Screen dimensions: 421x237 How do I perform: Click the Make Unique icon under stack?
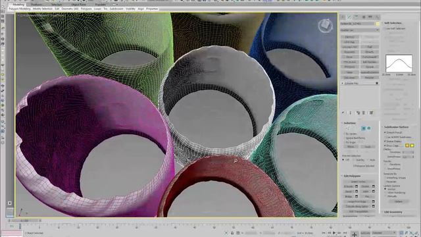[x=358, y=113]
